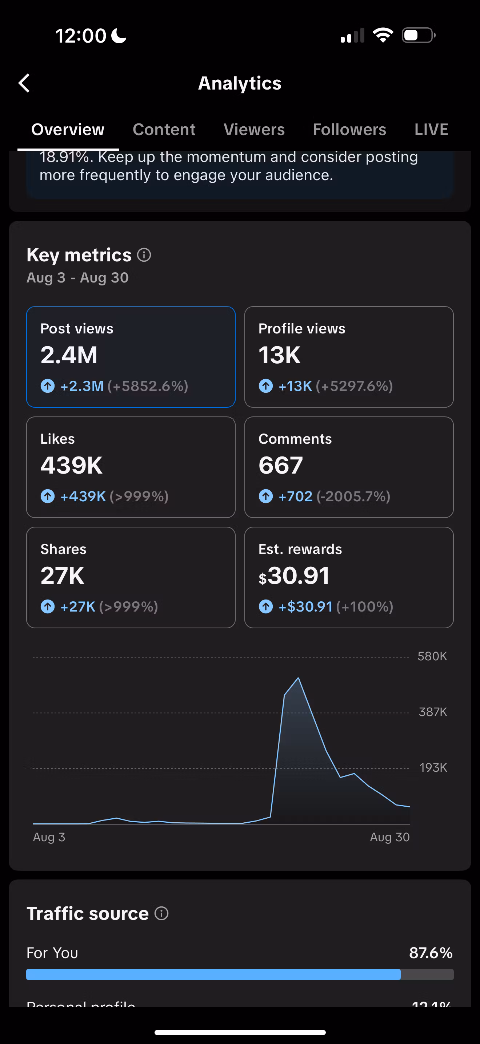
Task: Tap the Wi-Fi status icon
Action: [383, 35]
